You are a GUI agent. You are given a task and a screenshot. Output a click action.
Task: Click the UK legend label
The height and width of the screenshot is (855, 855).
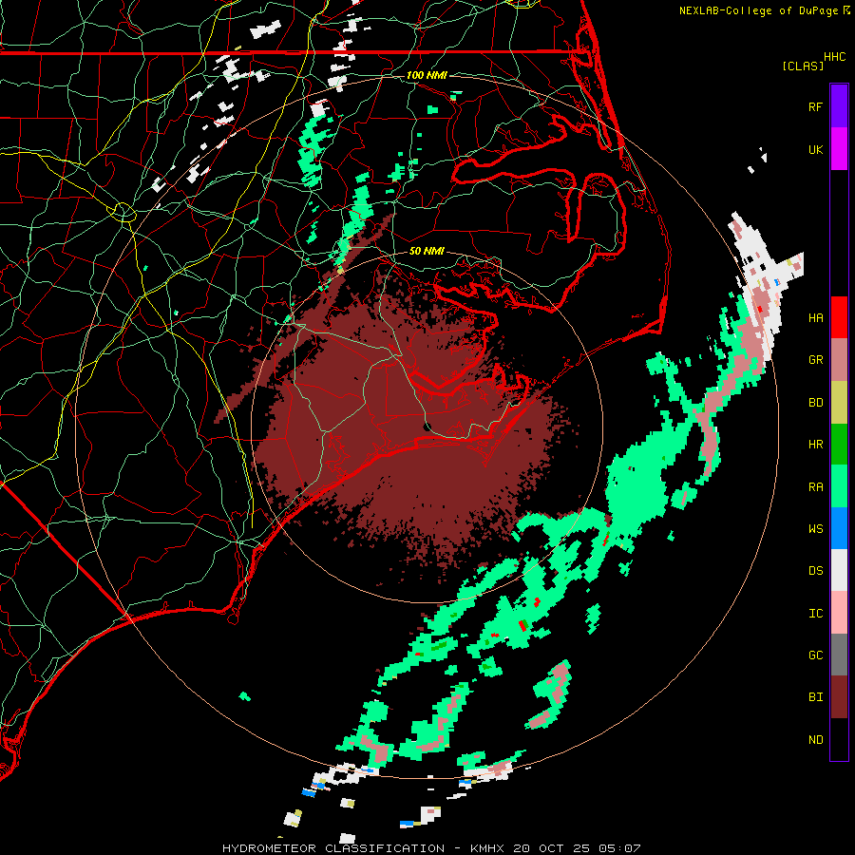(x=815, y=149)
